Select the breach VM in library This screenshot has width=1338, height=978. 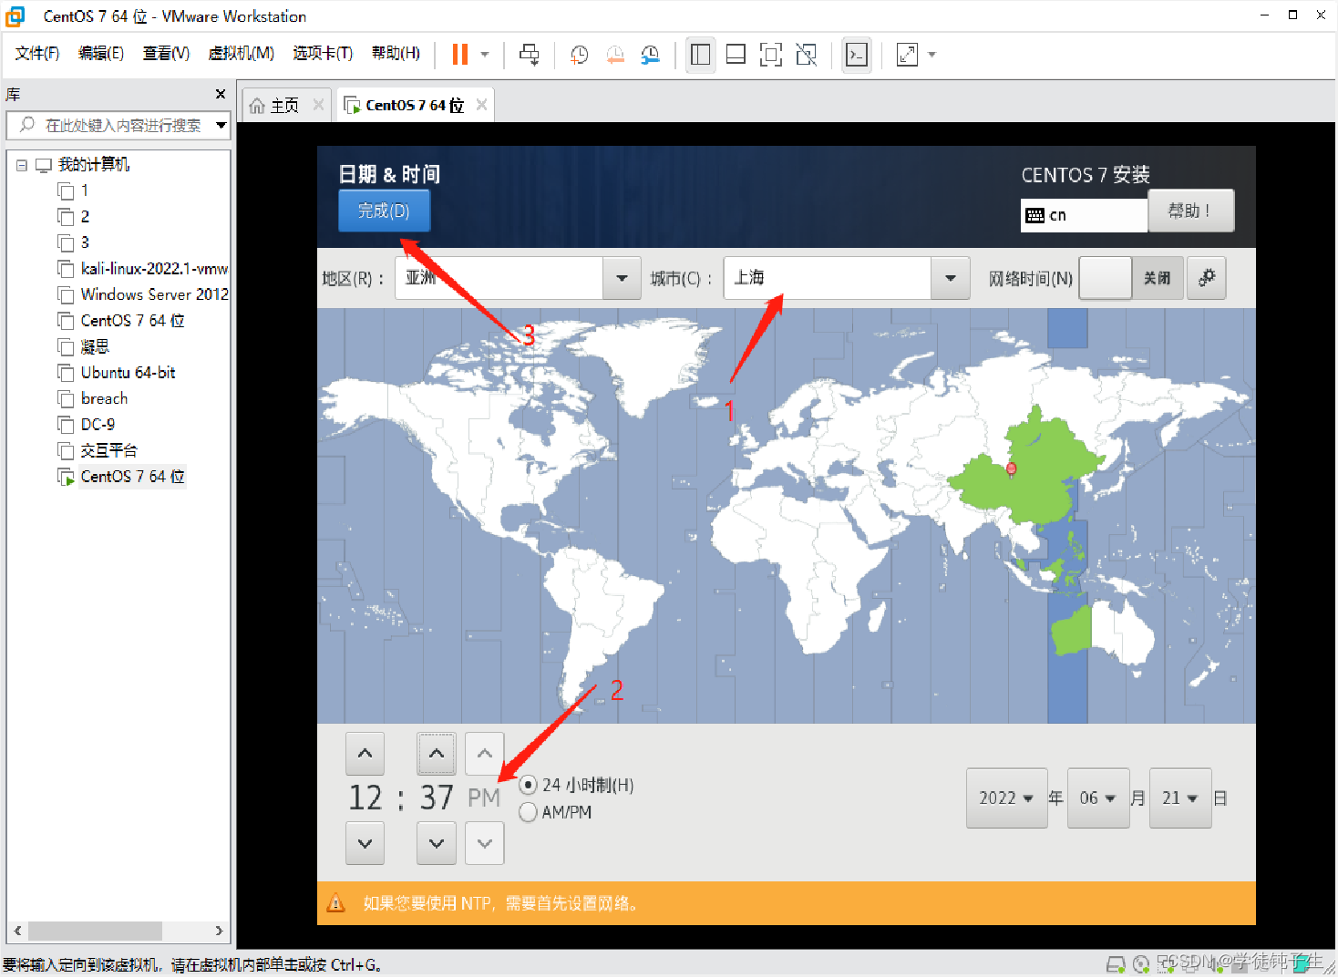coord(93,399)
